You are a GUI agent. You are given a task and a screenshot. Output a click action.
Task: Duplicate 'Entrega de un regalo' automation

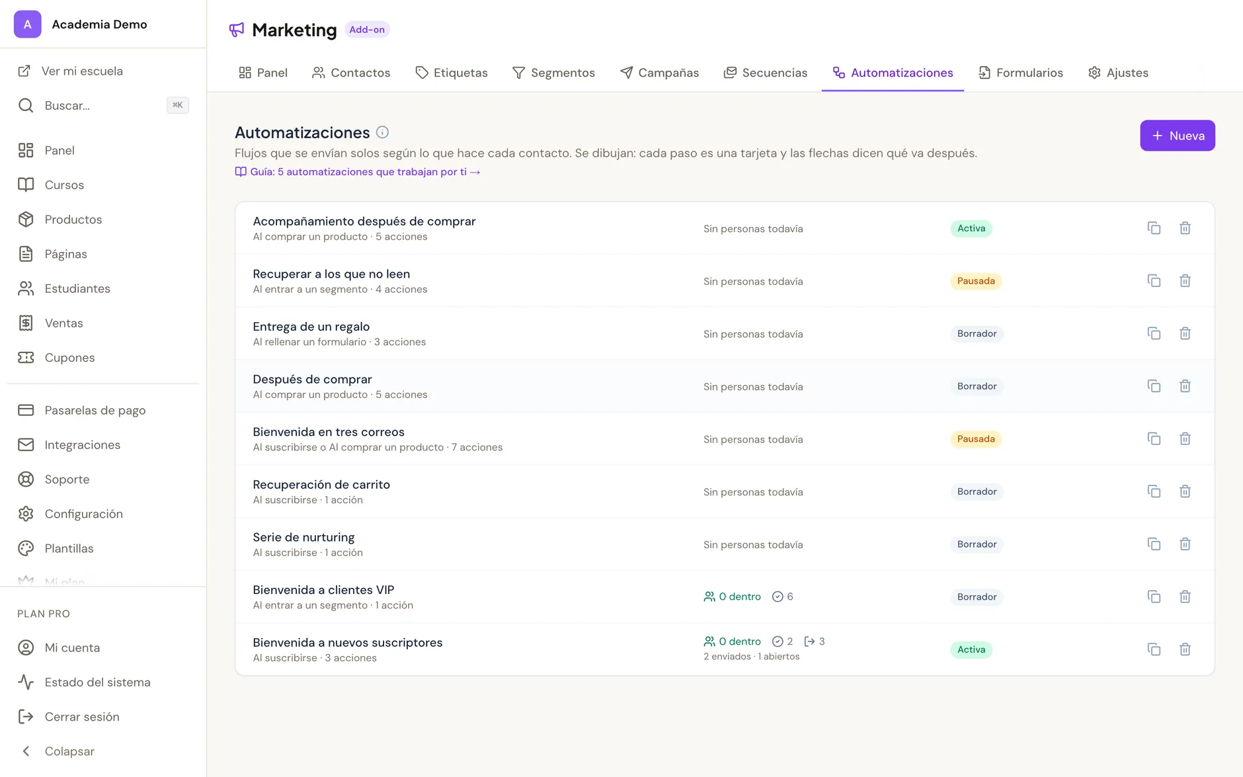coord(1154,333)
